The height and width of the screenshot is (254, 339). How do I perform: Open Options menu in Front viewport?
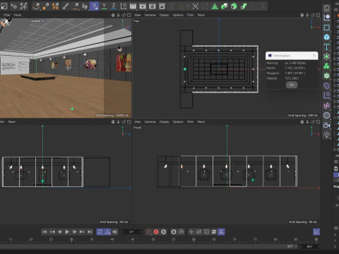tap(178, 122)
